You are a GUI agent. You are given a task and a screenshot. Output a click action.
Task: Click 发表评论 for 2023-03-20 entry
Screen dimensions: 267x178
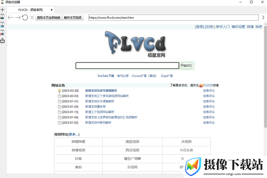tap(209, 91)
